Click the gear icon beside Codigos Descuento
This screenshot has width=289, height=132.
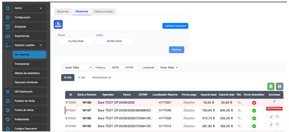7,129
